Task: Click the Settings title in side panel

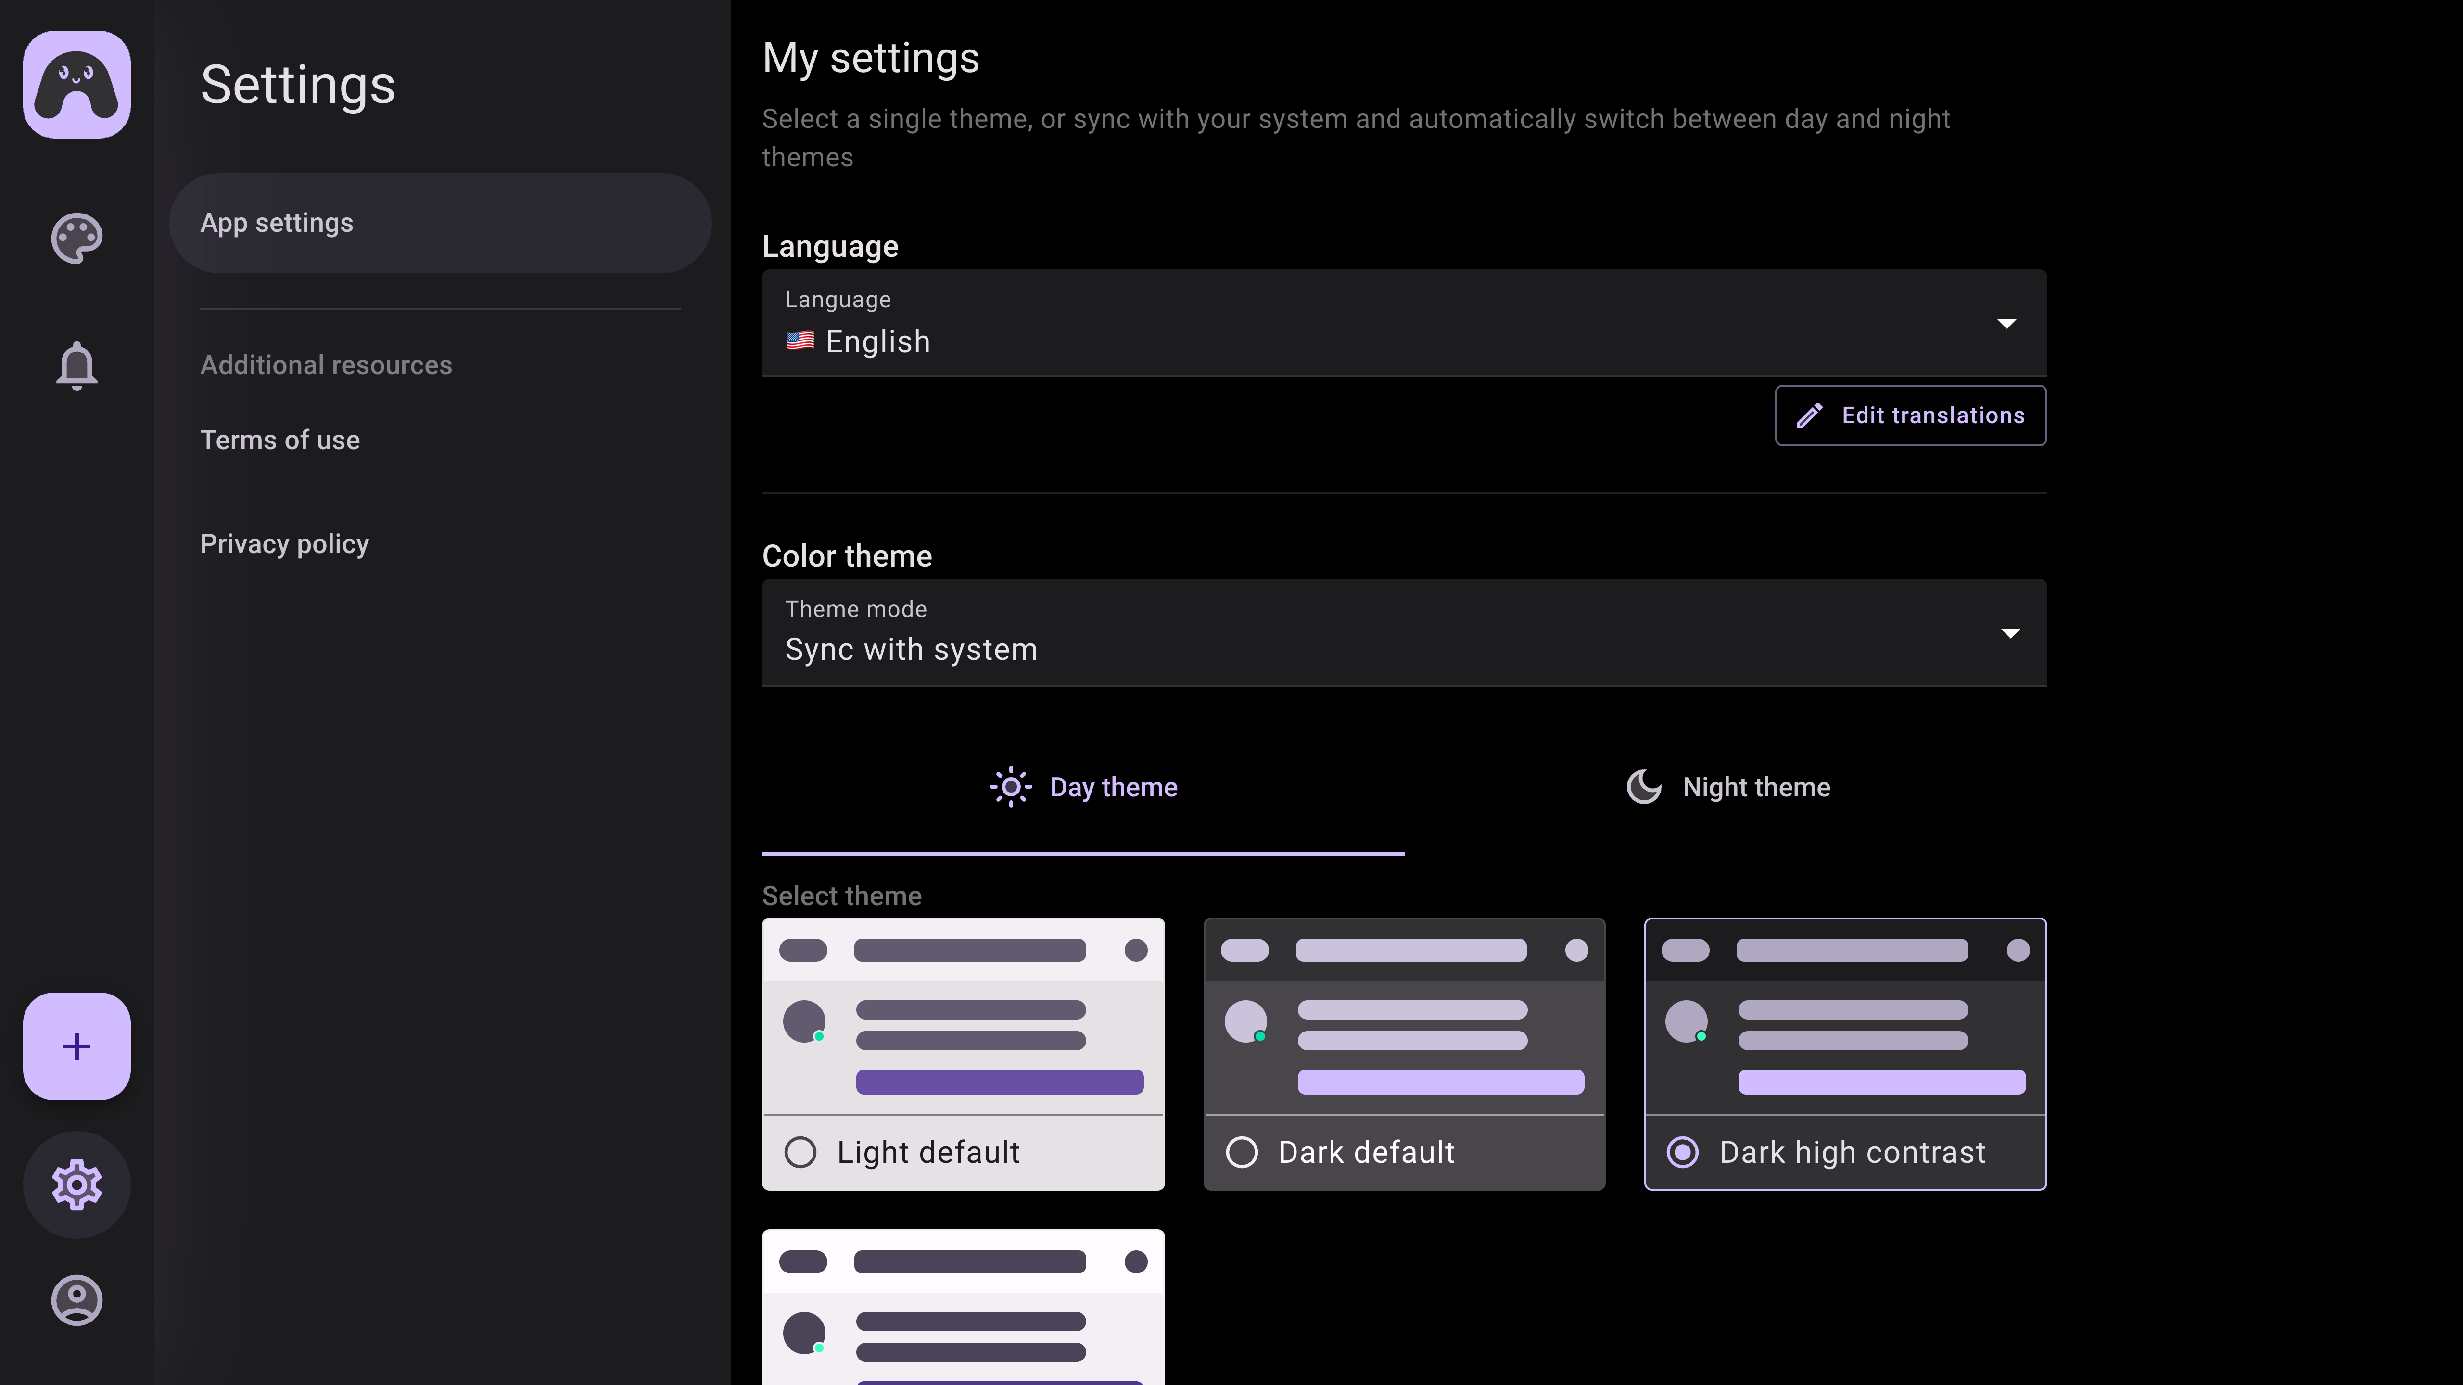Action: (297, 84)
